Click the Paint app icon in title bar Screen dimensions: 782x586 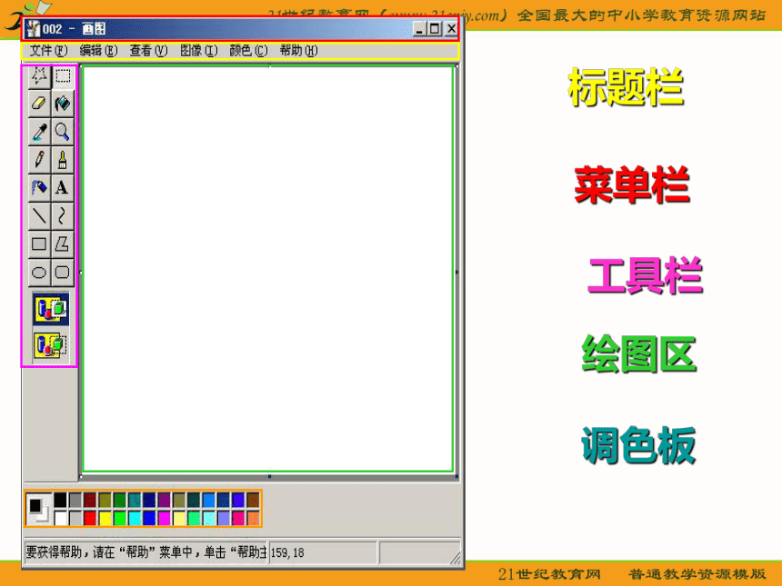tap(33, 29)
